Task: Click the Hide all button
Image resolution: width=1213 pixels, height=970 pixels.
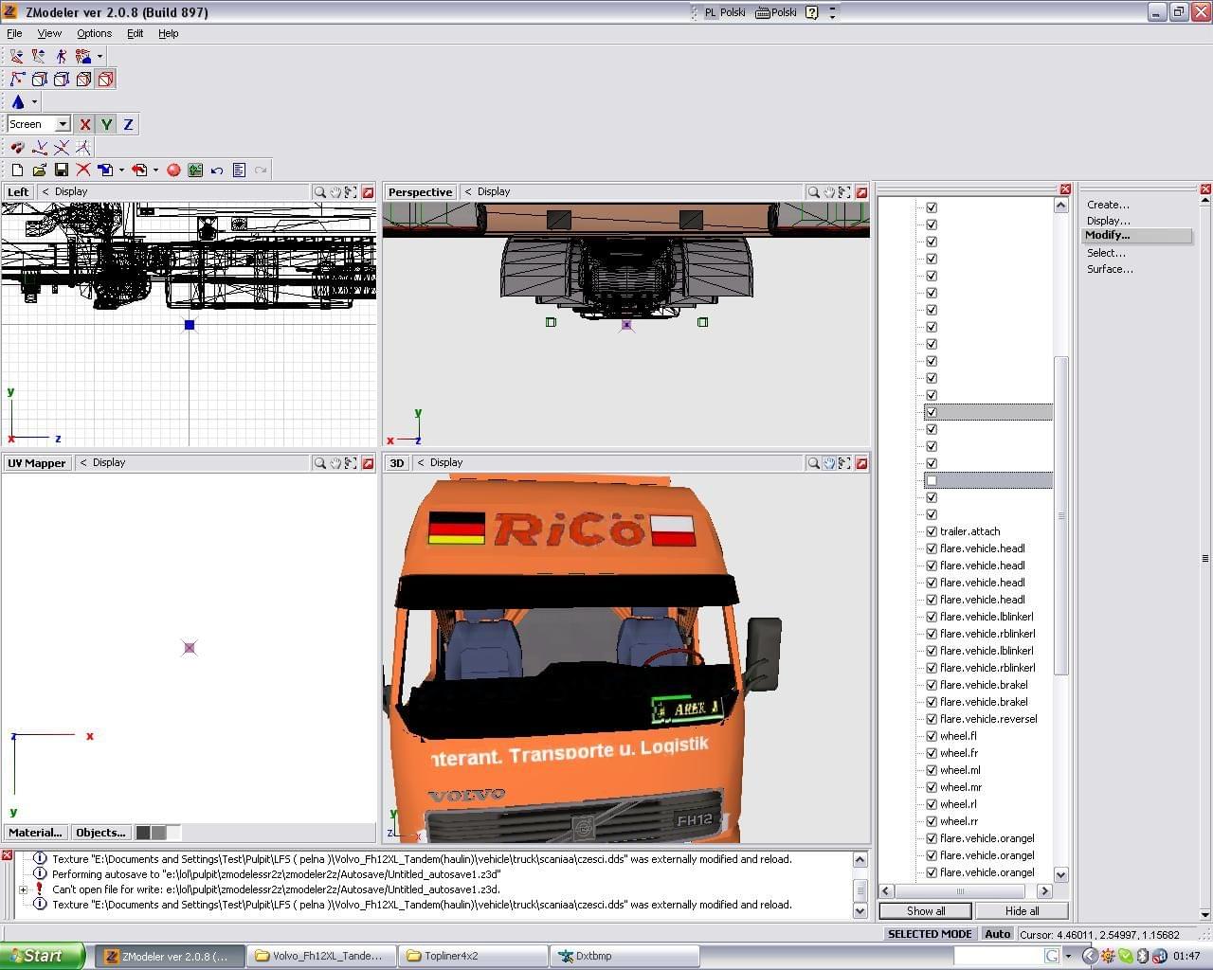Action: tap(1022, 910)
